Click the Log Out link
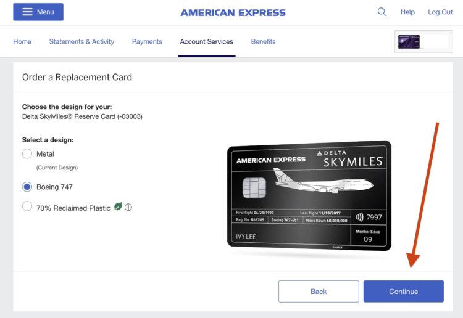Image resolution: width=463 pixels, height=318 pixels. (440, 12)
